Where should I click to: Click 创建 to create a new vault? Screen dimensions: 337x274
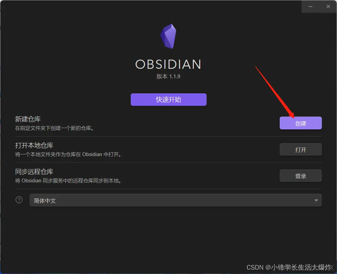click(301, 123)
